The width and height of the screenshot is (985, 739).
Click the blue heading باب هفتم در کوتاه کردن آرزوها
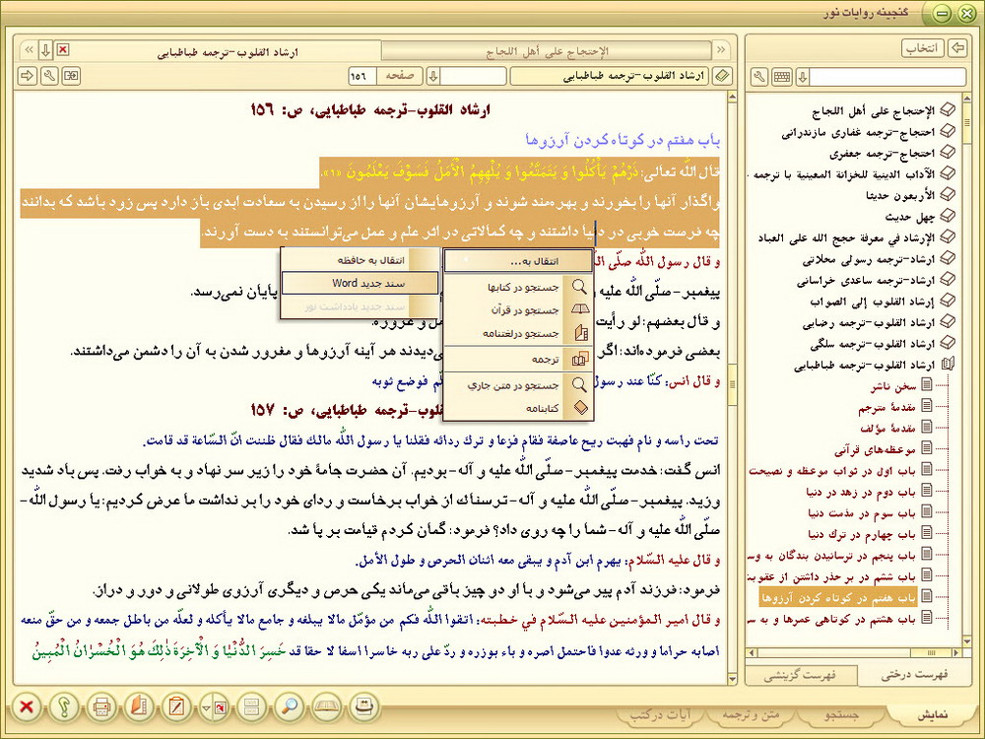(x=622, y=141)
